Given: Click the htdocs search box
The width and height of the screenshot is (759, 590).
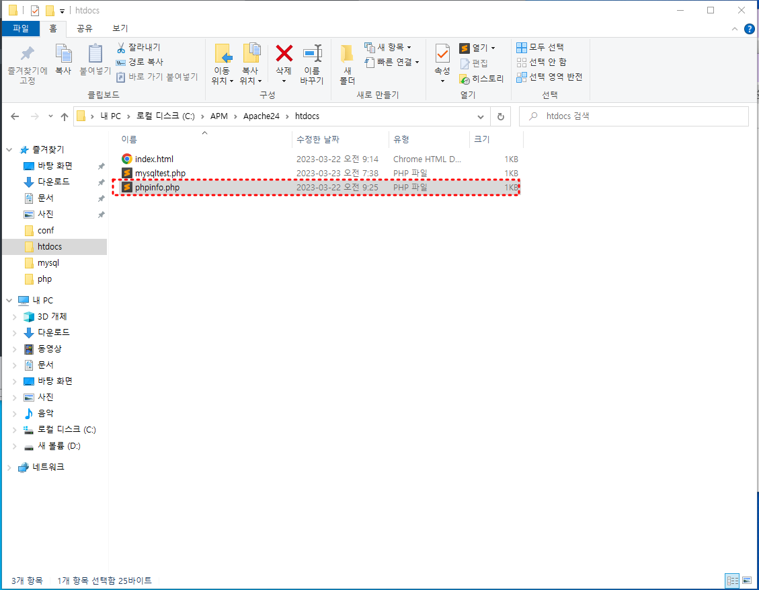Looking at the screenshot, I should (634, 116).
